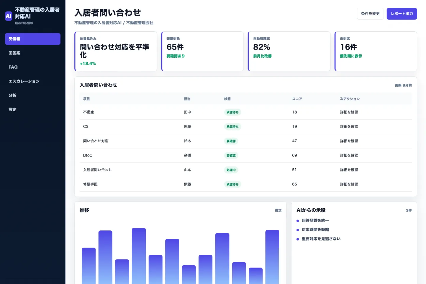Open the 未対応 16件 card
Viewport: 426px width, 284px height.
point(376,51)
